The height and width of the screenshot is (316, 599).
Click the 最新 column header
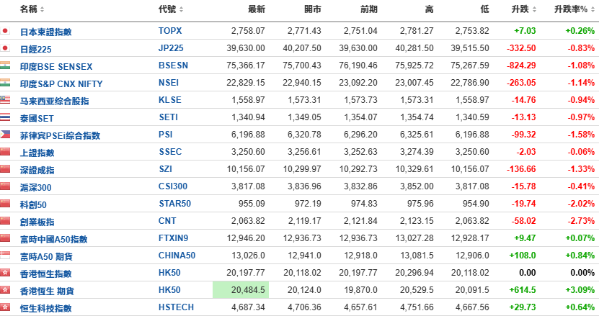point(257,9)
